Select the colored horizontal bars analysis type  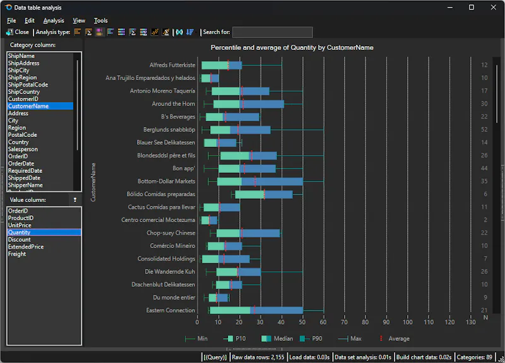tap(110, 32)
